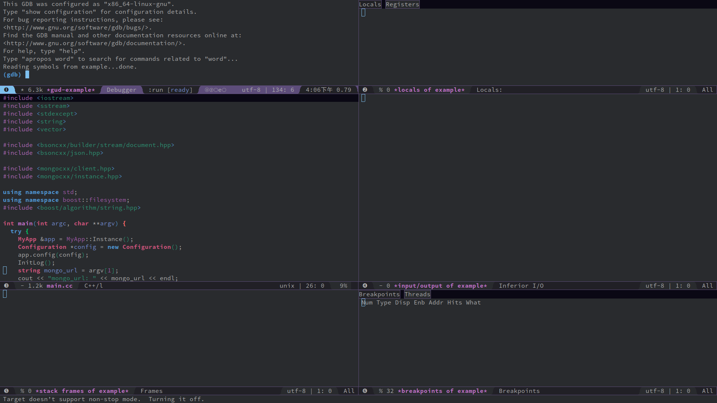Click the using namespace std; line
The height and width of the screenshot is (403, 717).
40,192
